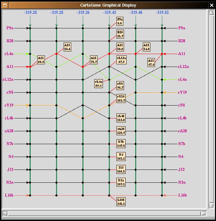Select the right L16b marker name
216x221 pixels.
click(182, 195)
